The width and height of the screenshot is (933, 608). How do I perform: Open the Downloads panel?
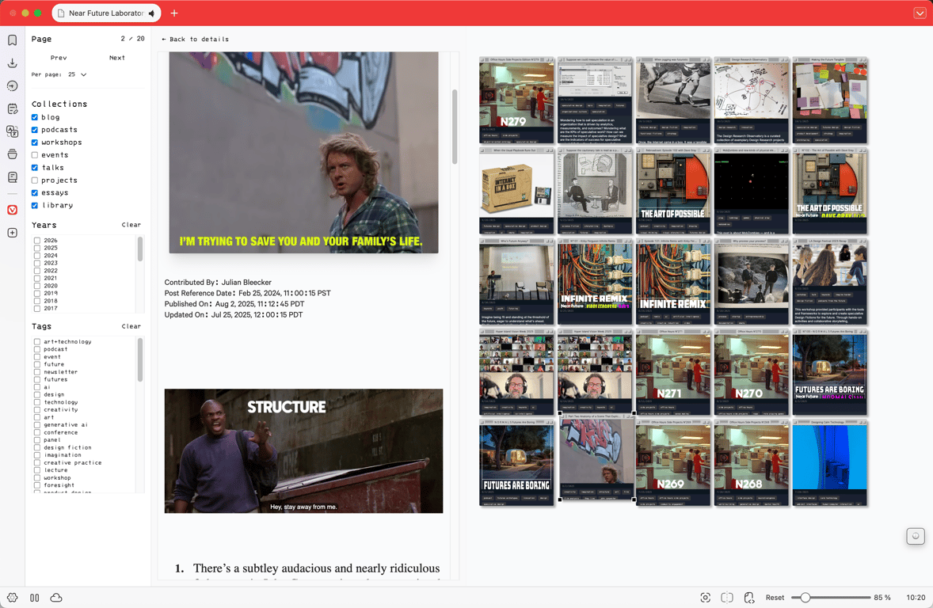point(12,63)
